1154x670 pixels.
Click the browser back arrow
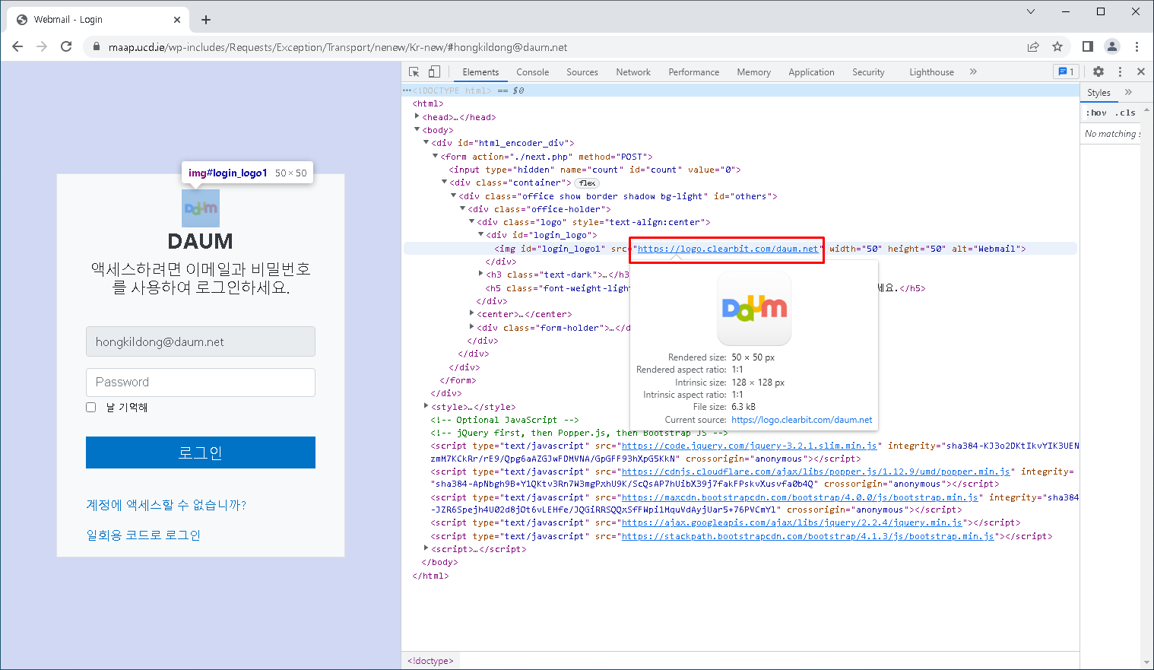(x=17, y=46)
